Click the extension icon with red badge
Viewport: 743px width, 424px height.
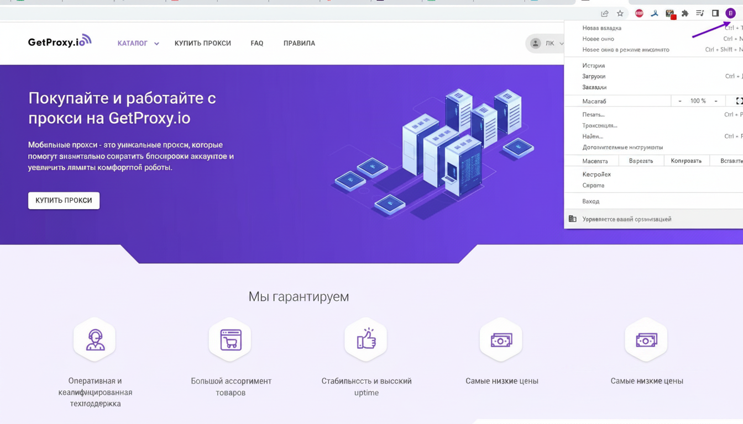point(670,13)
